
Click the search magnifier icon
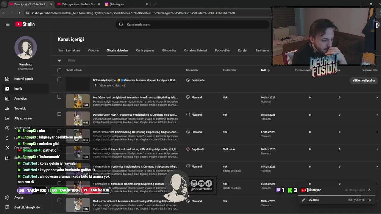121,24
